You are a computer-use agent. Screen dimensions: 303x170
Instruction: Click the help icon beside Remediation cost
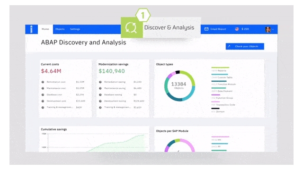43,82
